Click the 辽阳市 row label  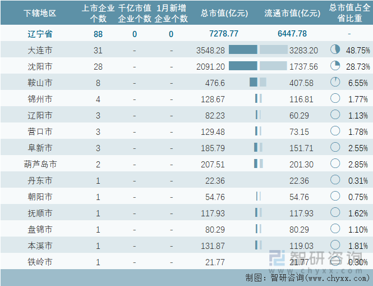[40, 115]
